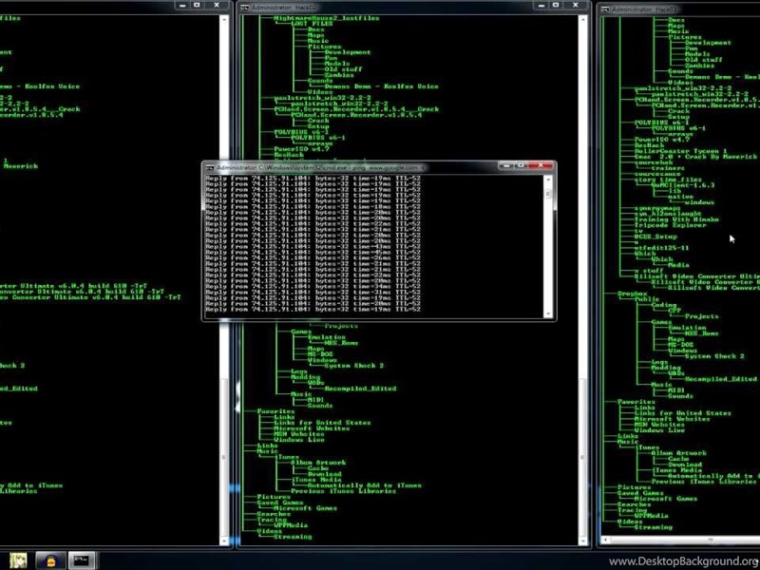Click Old stuff in the middle window tree

[x=343, y=69]
